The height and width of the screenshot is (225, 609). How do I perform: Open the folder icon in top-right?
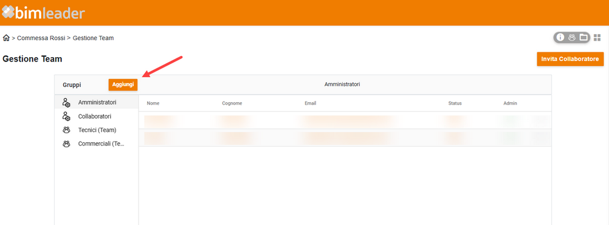click(x=583, y=37)
